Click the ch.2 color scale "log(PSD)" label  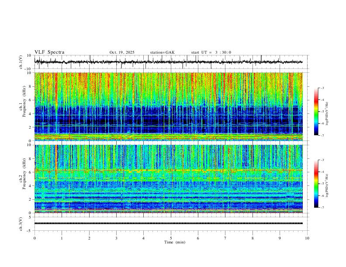[327, 185]
